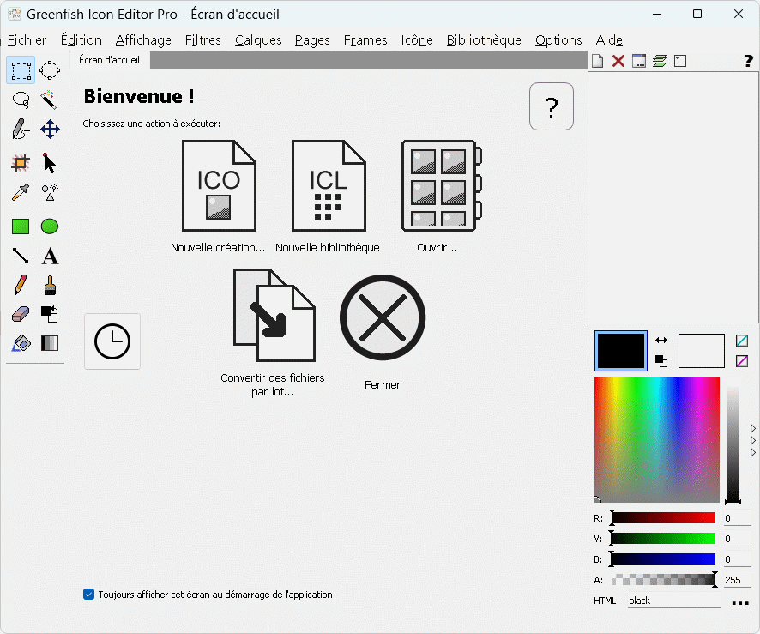Open the Filtres menu

(203, 39)
